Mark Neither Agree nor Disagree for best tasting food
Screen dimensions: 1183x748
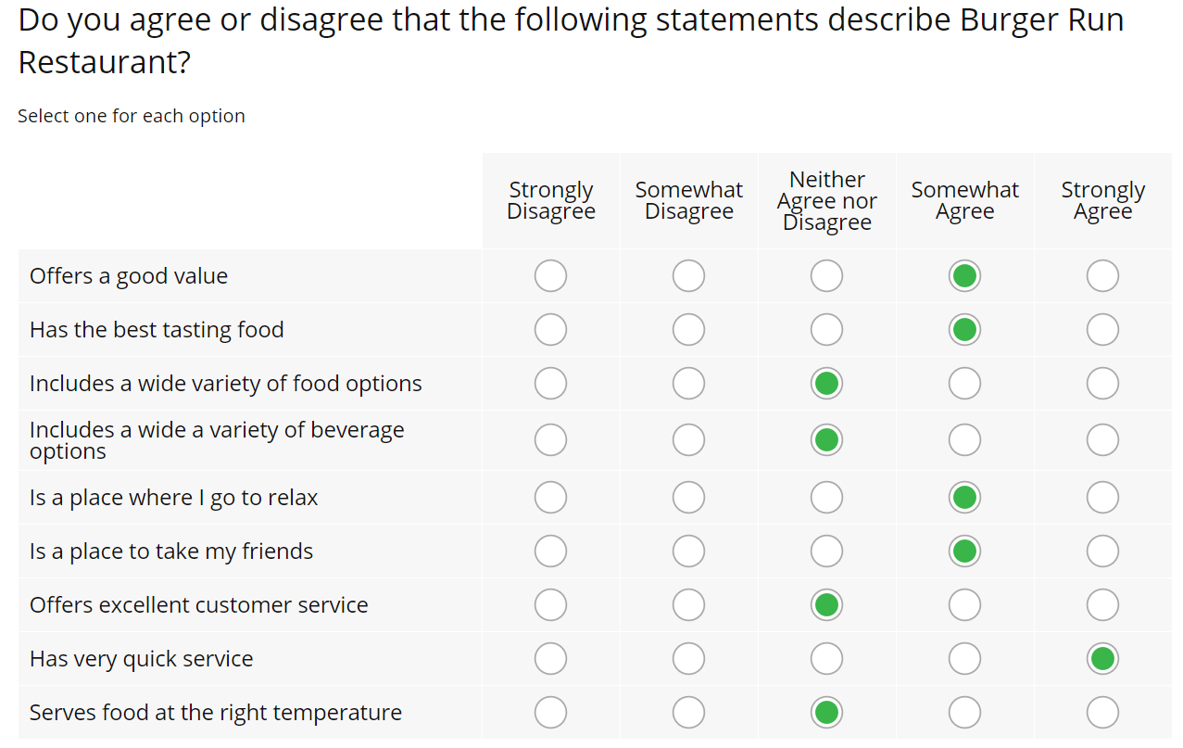click(x=826, y=330)
